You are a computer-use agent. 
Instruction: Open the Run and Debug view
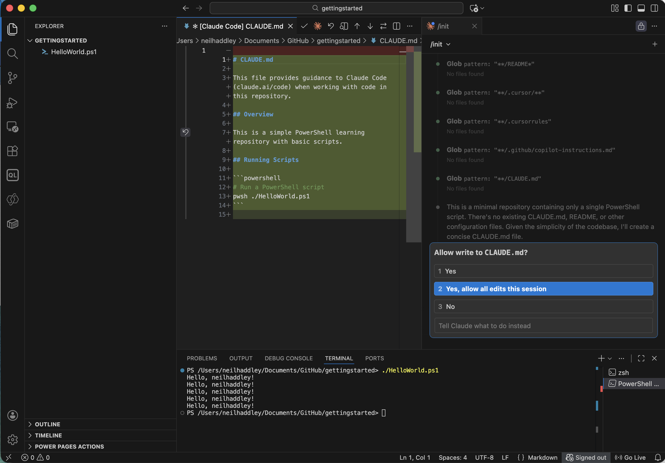tap(12, 103)
